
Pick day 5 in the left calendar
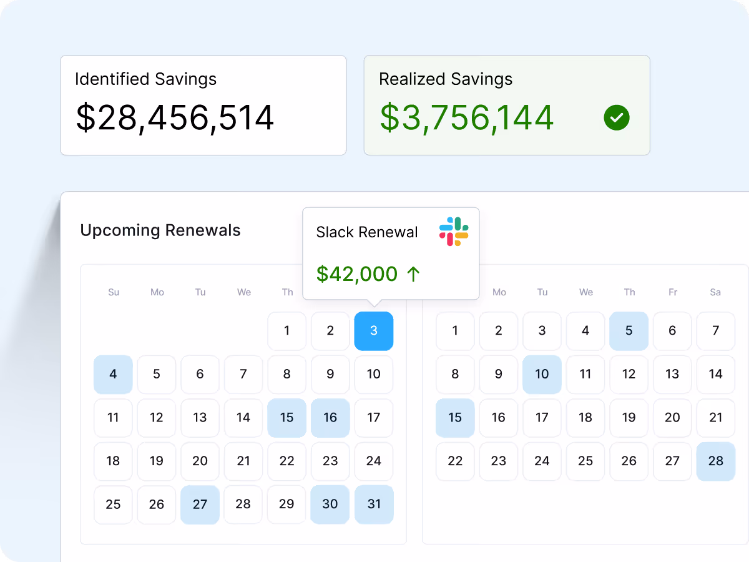pos(157,375)
